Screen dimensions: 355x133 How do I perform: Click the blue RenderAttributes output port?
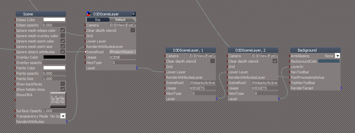(x=67, y=122)
